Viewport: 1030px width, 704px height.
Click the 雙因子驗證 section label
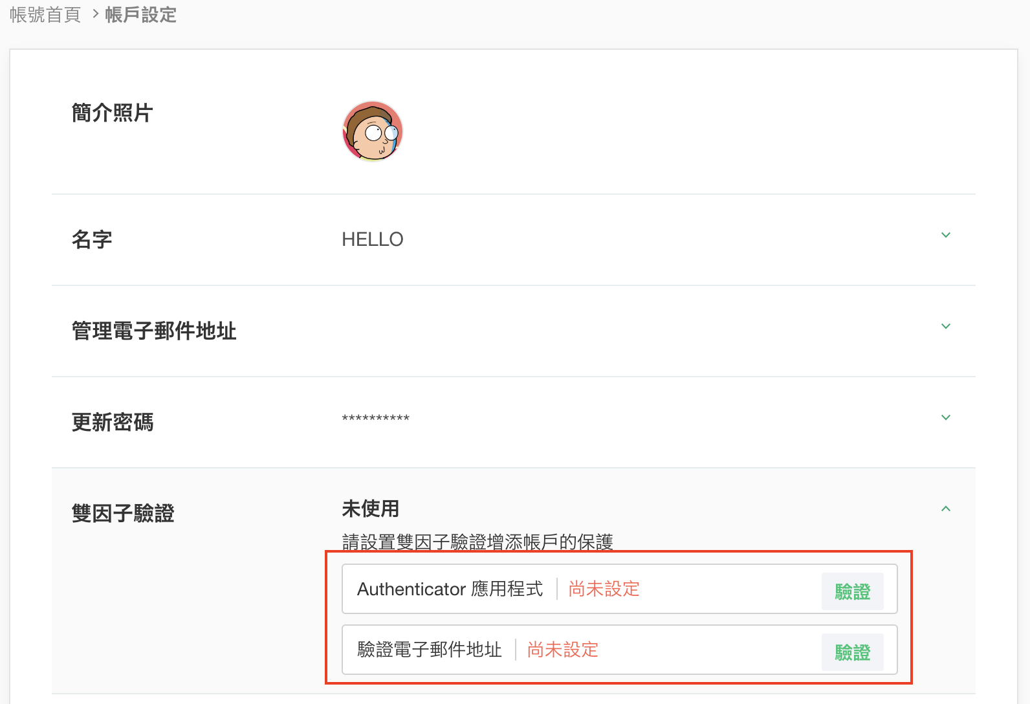pos(123,514)
